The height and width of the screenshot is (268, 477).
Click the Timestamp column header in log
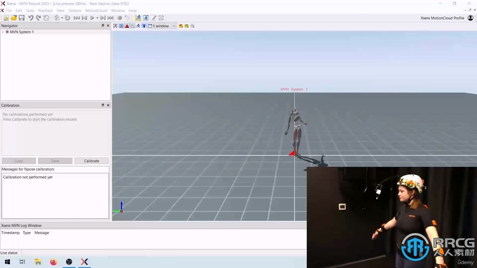[10, 233]
